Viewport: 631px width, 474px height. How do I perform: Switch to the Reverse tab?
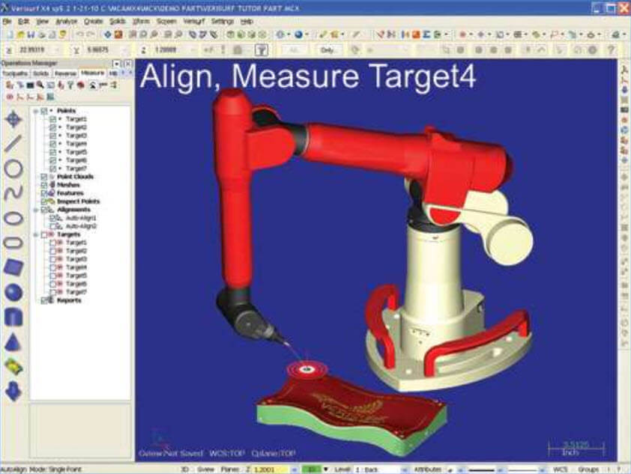(65, 73)
